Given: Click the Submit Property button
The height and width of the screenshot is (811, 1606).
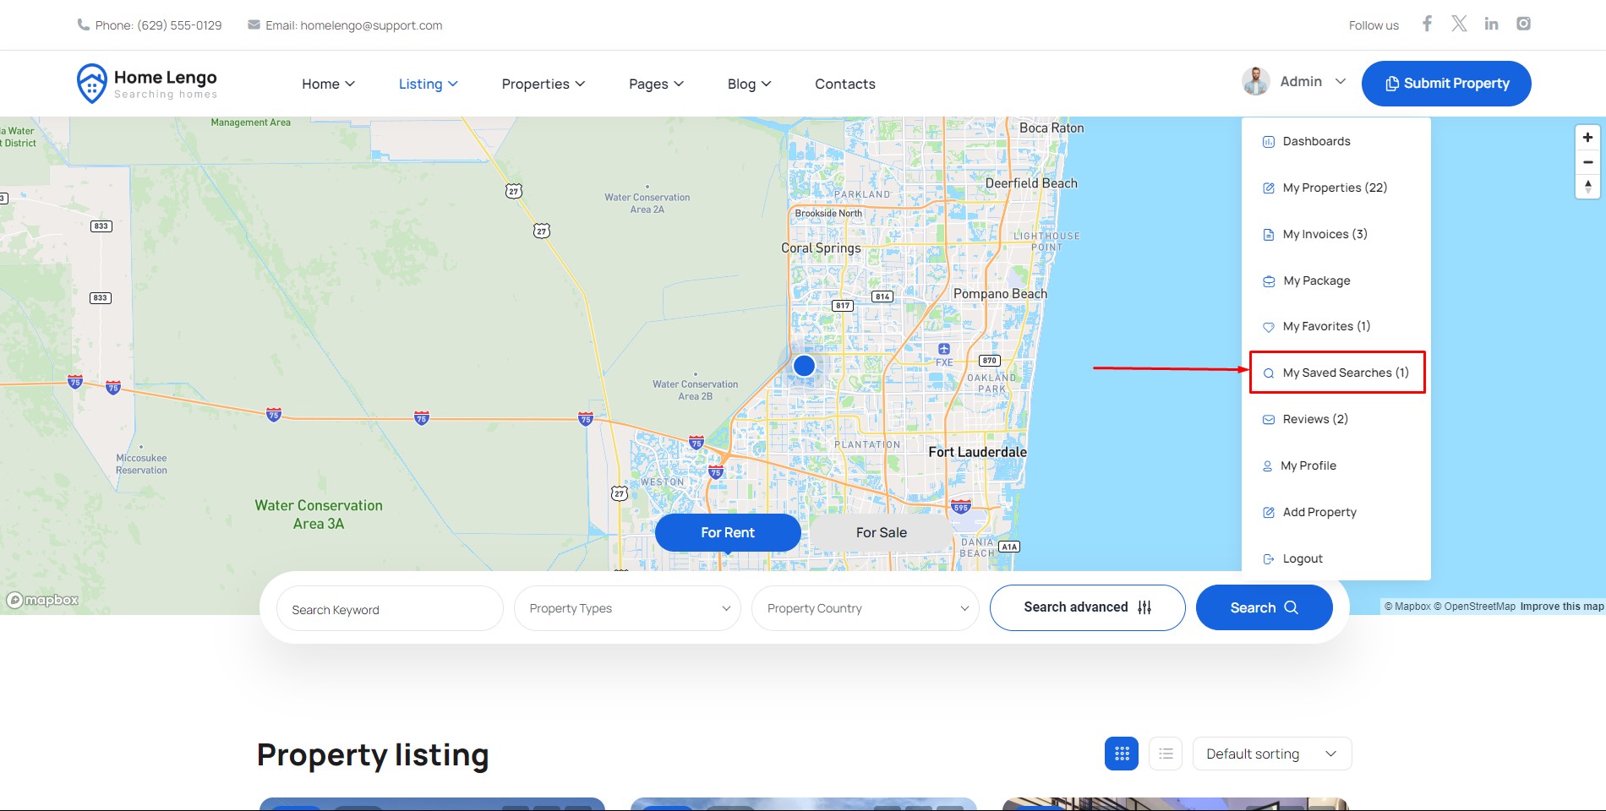Looking at the screenshot, I should 1446,84.
